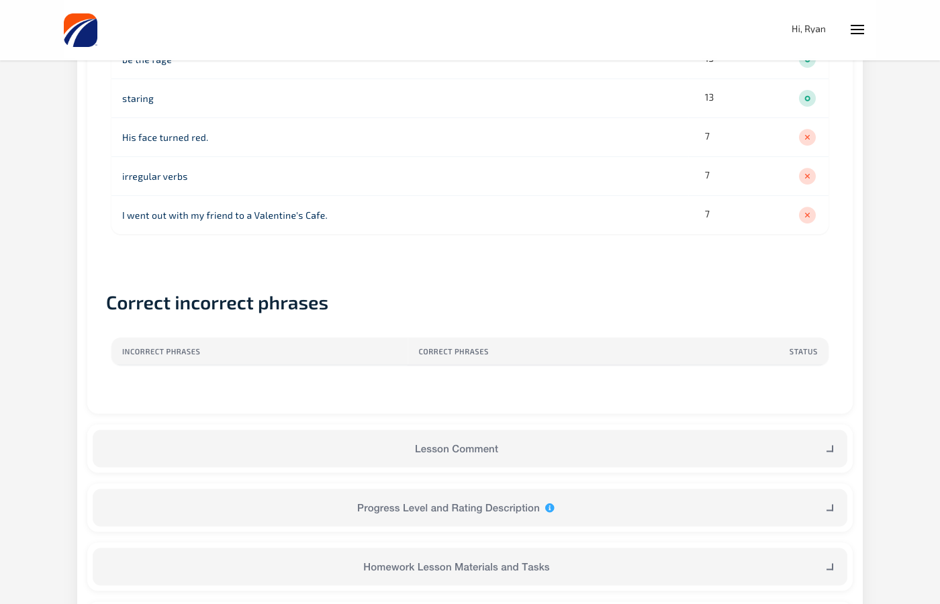
Task: Open the phrase 'His face turned red.'
Action: point(165,138)
